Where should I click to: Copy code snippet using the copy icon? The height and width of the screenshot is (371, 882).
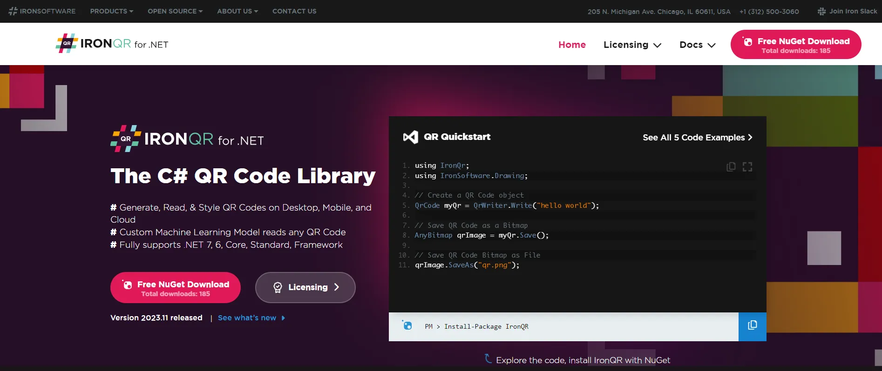tap(731, 167)
